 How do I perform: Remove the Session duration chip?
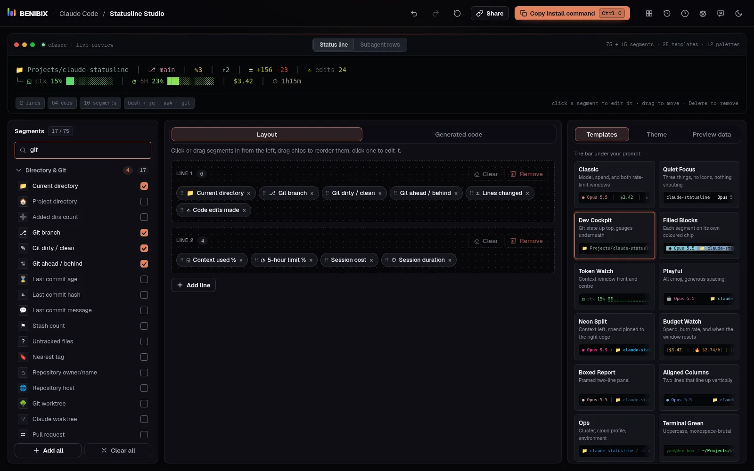(450, 260)
